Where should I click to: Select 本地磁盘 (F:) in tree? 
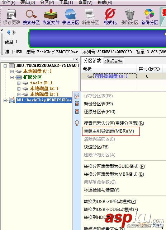tap(44, 94)
